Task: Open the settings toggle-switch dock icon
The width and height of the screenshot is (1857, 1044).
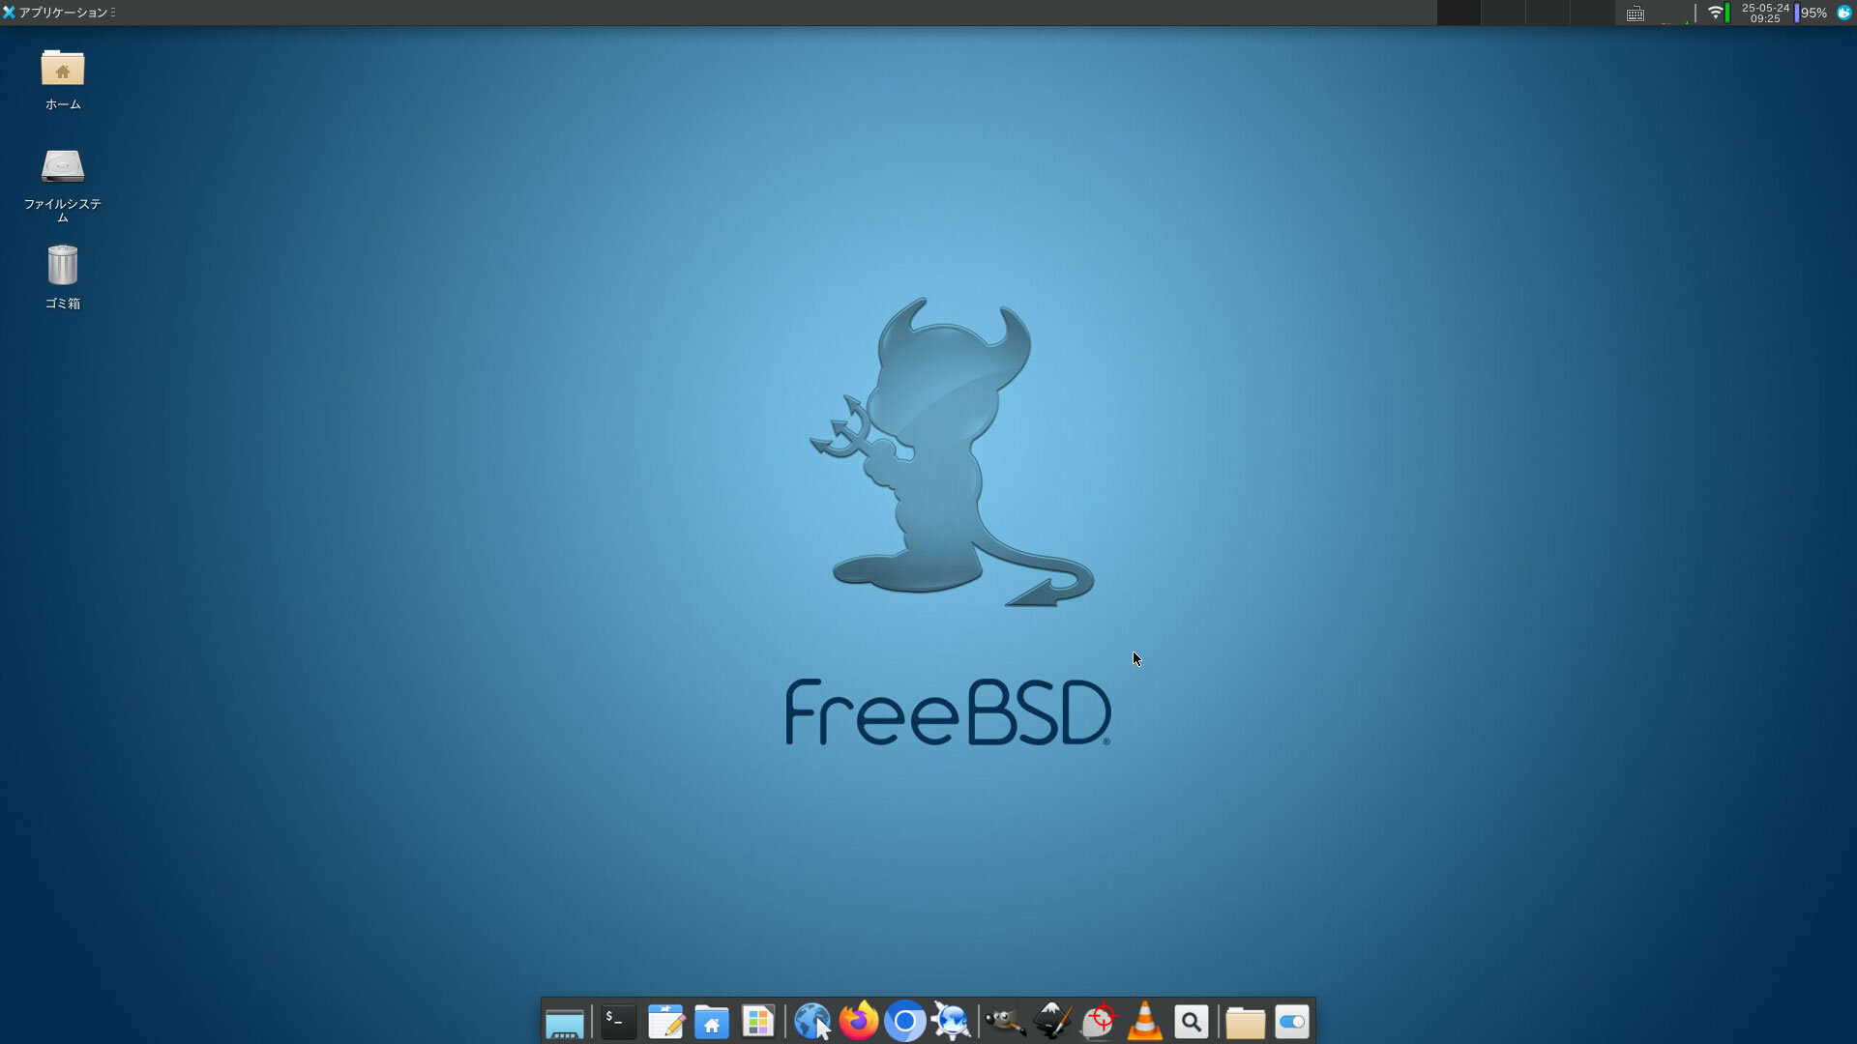Action: click(1292, 1022)
